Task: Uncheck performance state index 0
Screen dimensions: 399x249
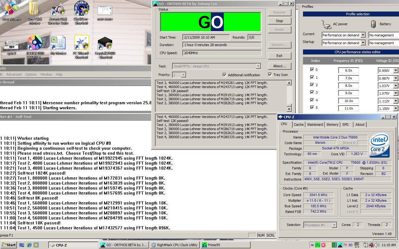Action: (x=312, y=70)
